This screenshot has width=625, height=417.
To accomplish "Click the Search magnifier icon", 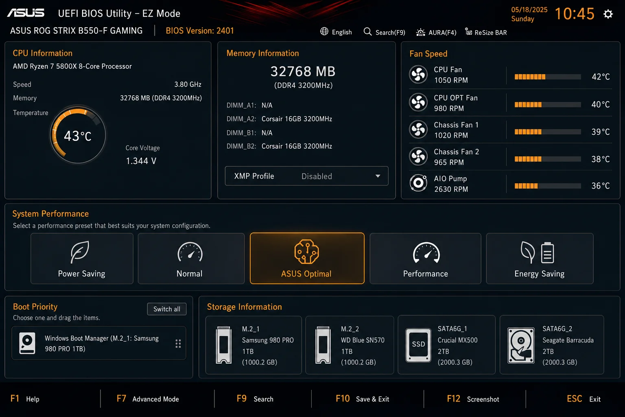I will (x=367, y=31).
